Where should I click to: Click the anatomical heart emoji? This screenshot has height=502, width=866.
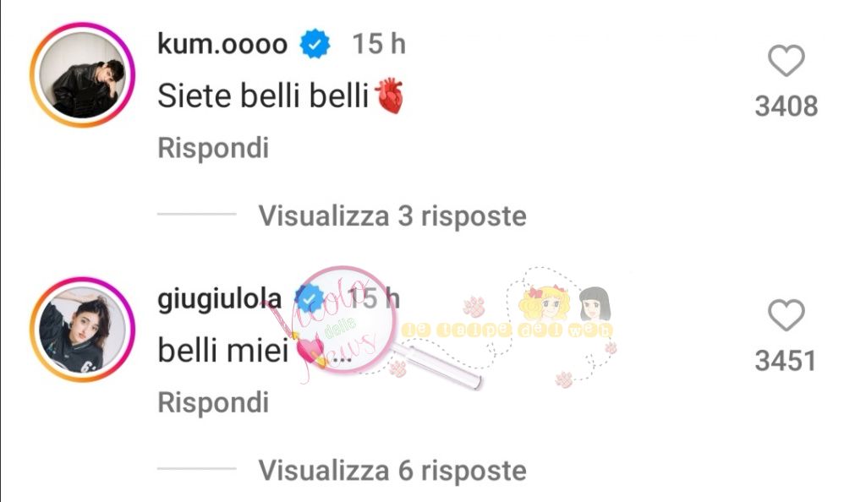point(389,96)
